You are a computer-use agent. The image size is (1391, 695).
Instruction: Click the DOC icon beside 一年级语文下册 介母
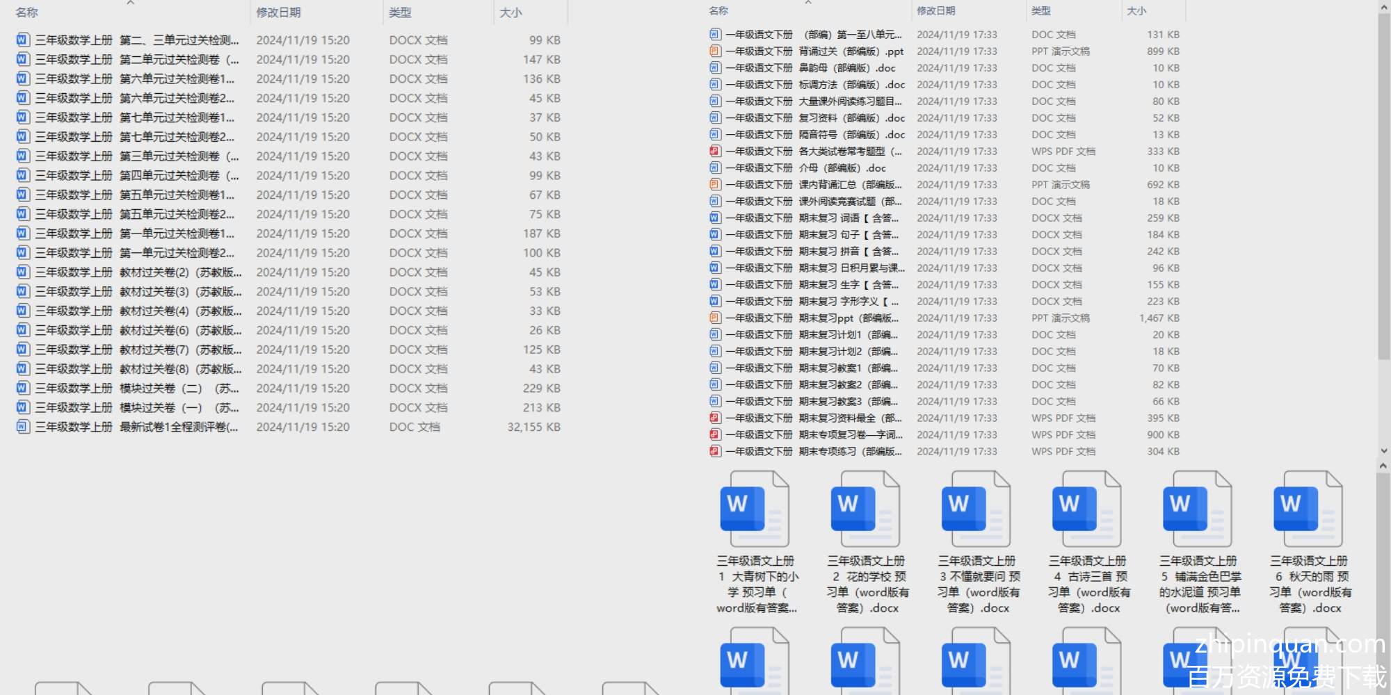tap(715, 167)
